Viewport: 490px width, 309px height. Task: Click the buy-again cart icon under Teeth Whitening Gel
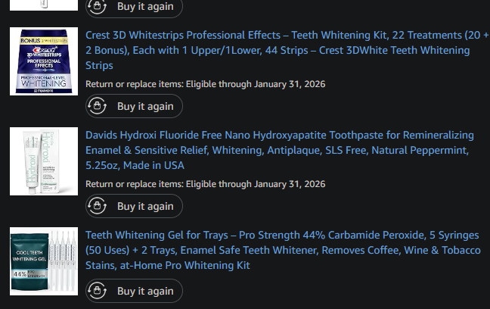[x=97, y=291]
